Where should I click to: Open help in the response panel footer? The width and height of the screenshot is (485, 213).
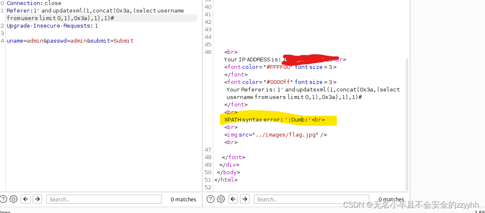coord(210,199)
